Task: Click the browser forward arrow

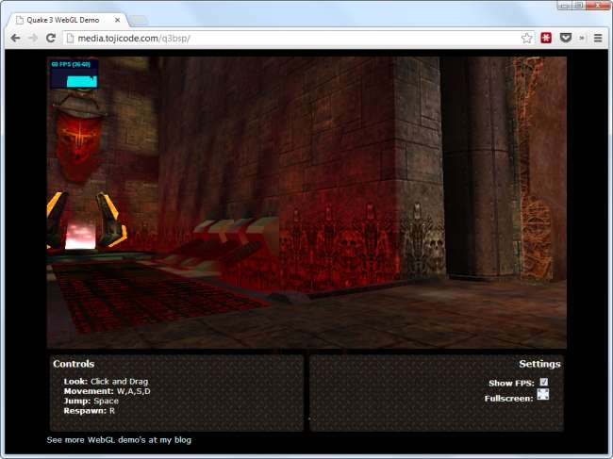Action: [33, 38]
